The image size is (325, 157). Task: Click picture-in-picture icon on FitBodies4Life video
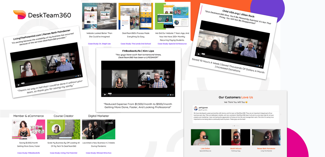(172, 84)
